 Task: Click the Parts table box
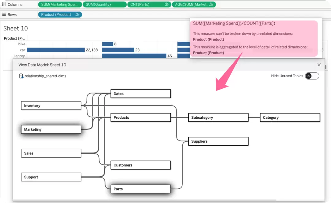coord(141,189)
